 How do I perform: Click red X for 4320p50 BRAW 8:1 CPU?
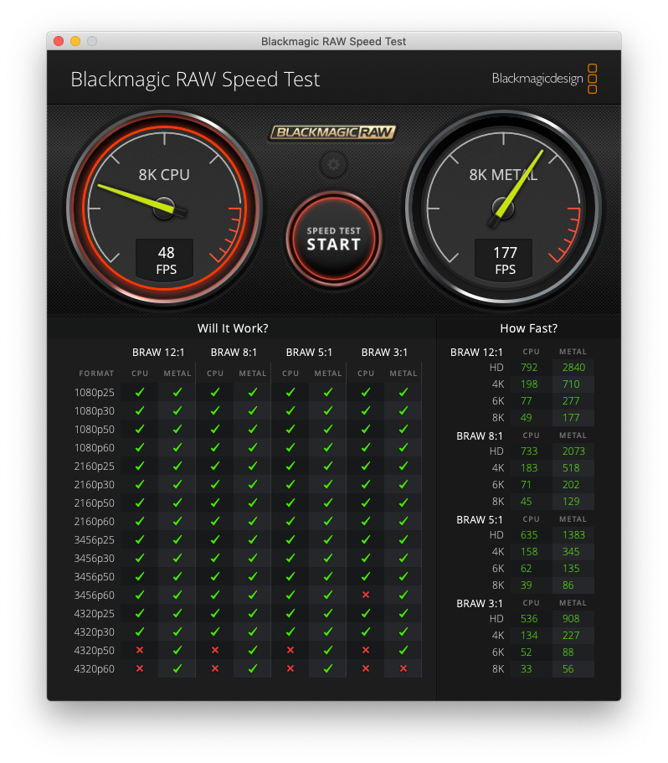(x=215, y=650)
